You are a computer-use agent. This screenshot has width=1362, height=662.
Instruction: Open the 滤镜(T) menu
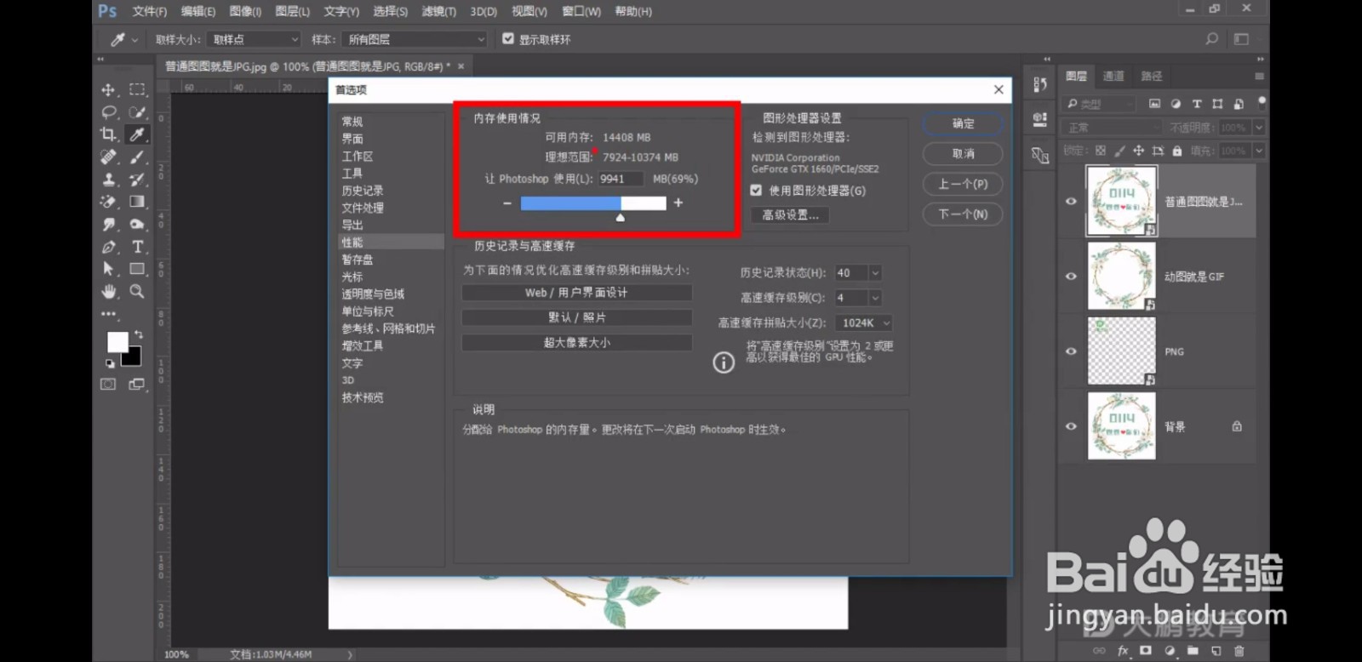point(439,11)
